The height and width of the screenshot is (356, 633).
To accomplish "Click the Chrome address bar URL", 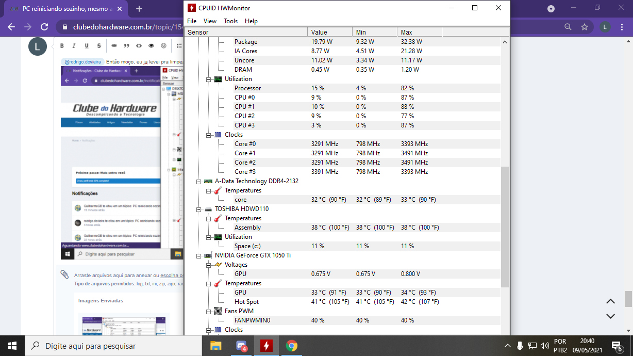I will 129,27.
